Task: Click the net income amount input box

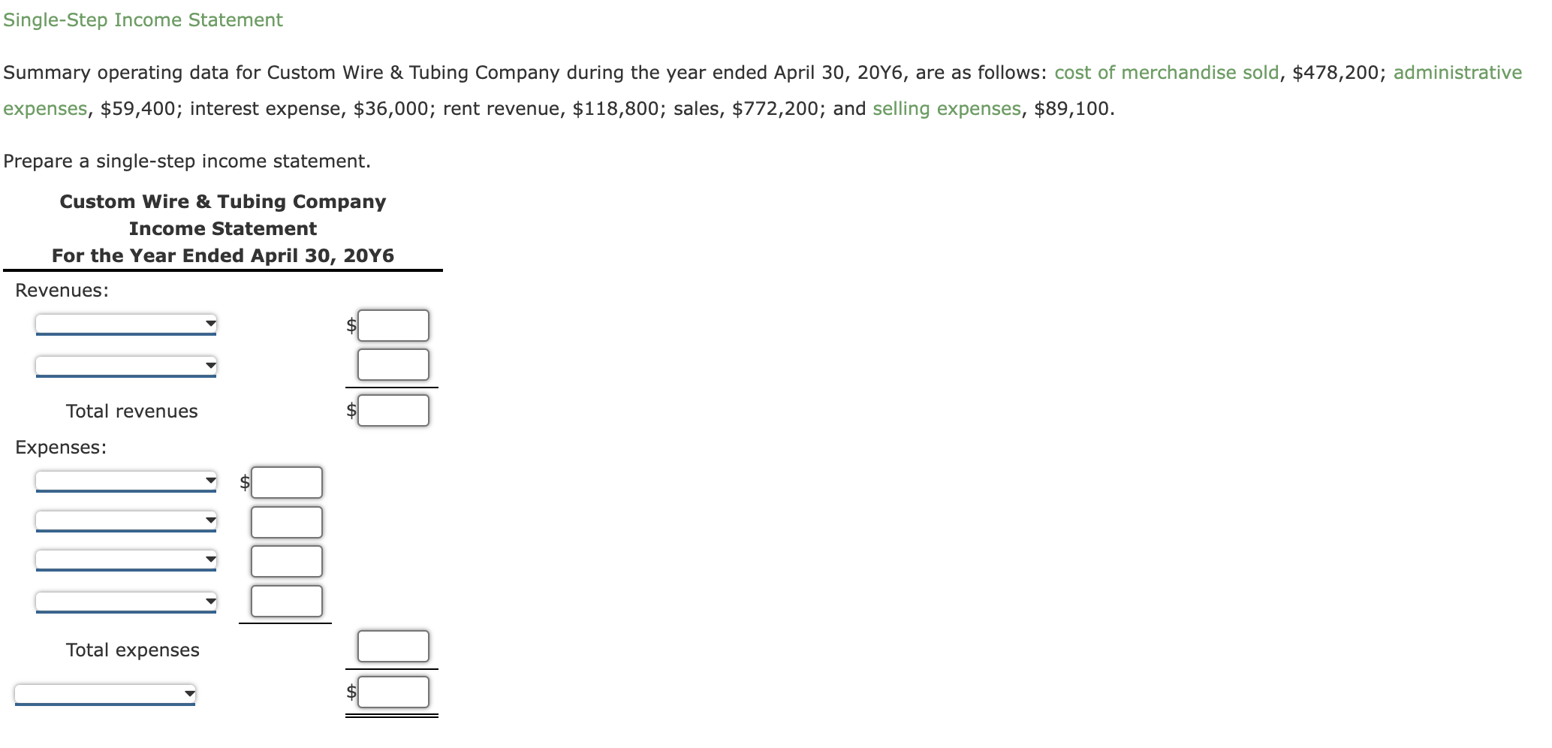Action: [393, 692]
